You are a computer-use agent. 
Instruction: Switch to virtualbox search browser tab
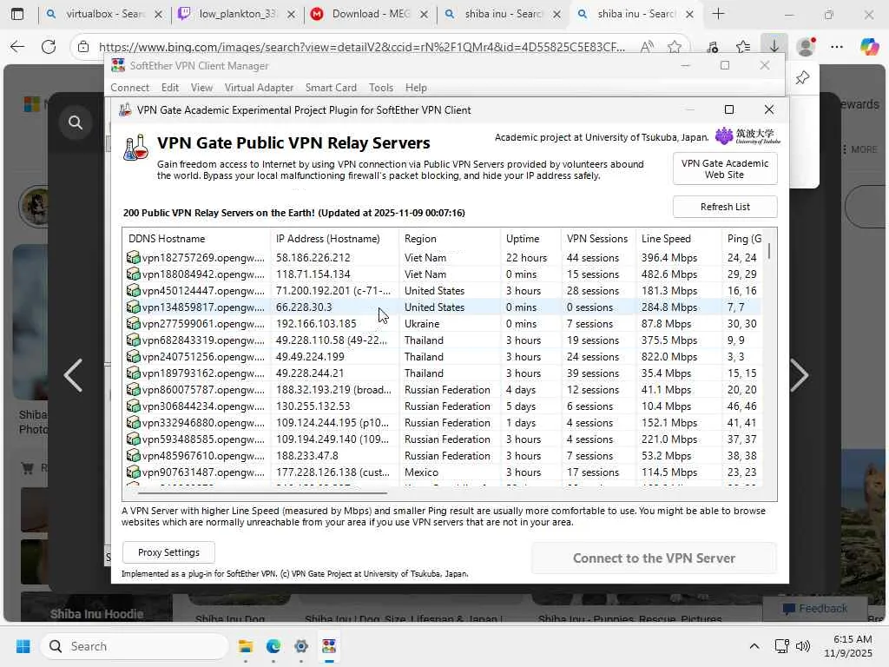tap(104, 14)
